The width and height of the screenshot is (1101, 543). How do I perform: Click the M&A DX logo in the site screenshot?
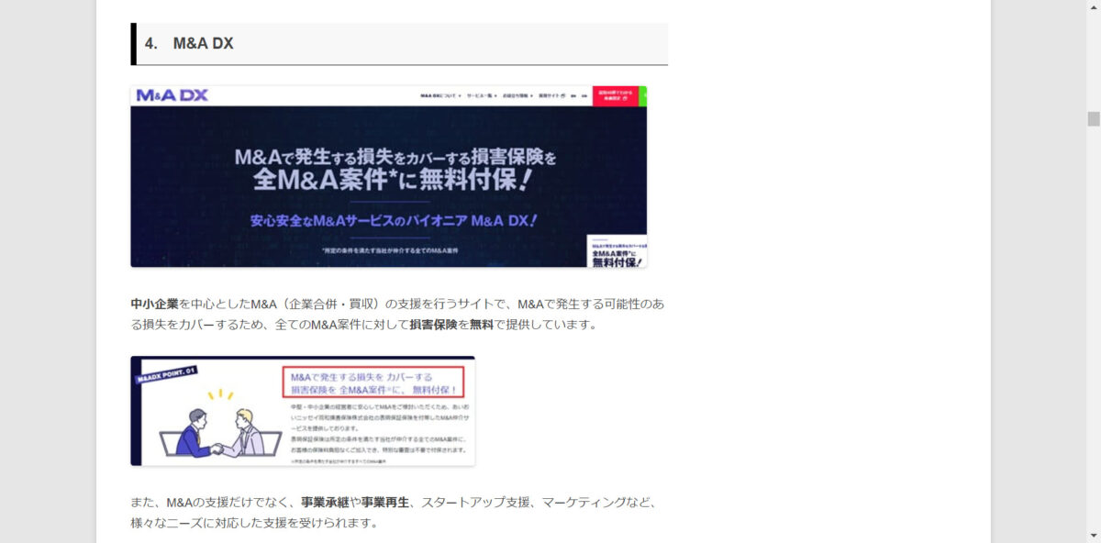point(172,95)
